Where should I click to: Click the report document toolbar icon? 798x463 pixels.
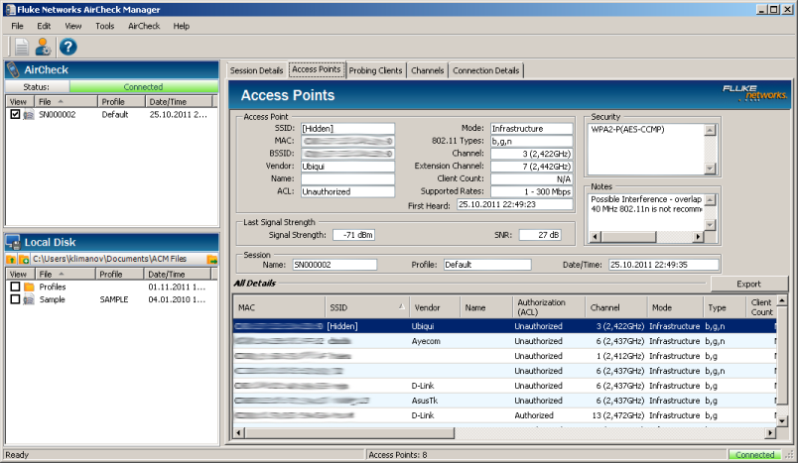coord(22,47)
